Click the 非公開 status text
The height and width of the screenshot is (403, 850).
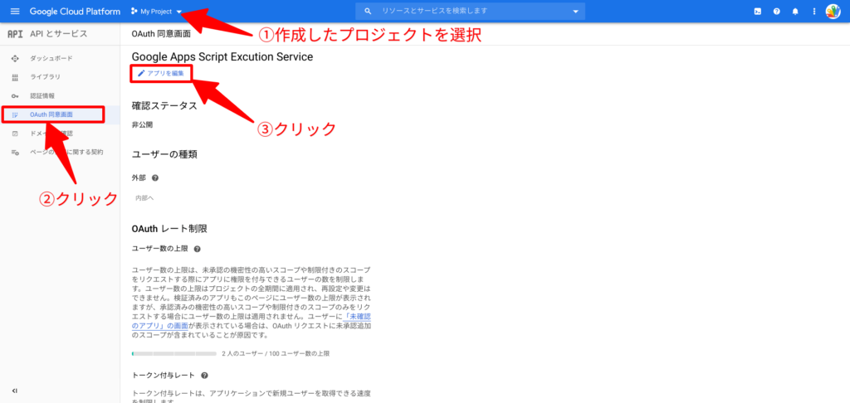(142, 124)
